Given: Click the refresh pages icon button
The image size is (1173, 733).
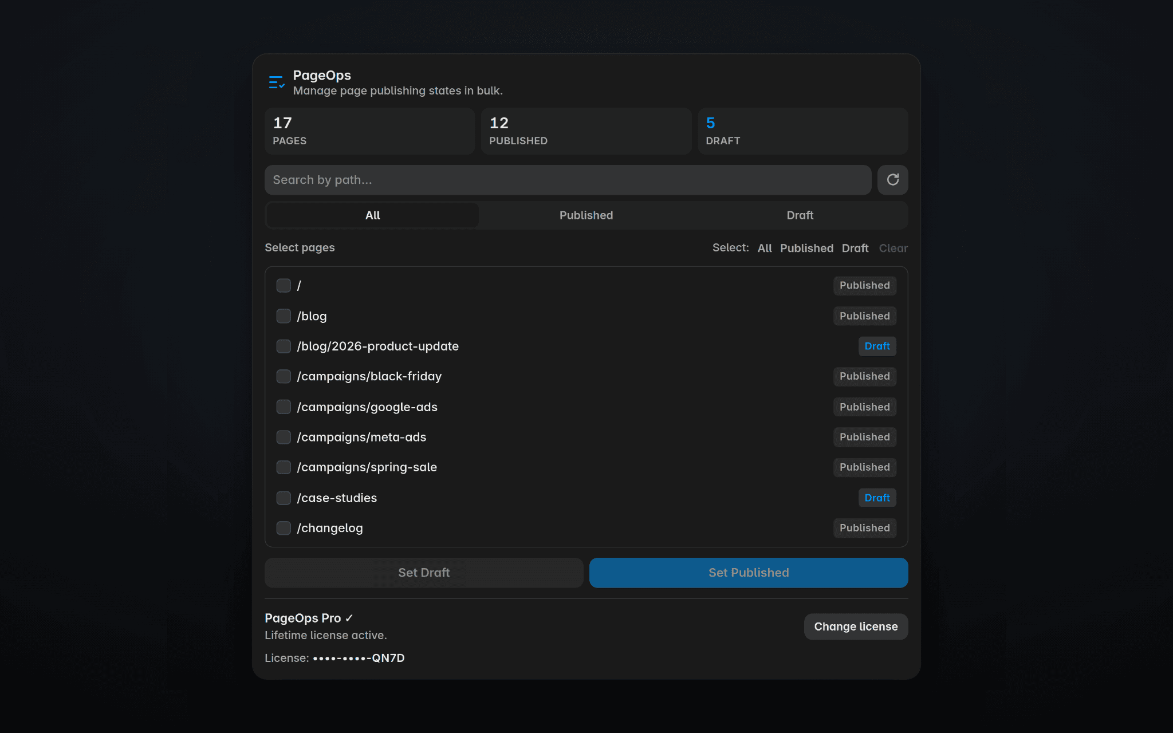Looking at the screenshot, I should tap(892, 180).
